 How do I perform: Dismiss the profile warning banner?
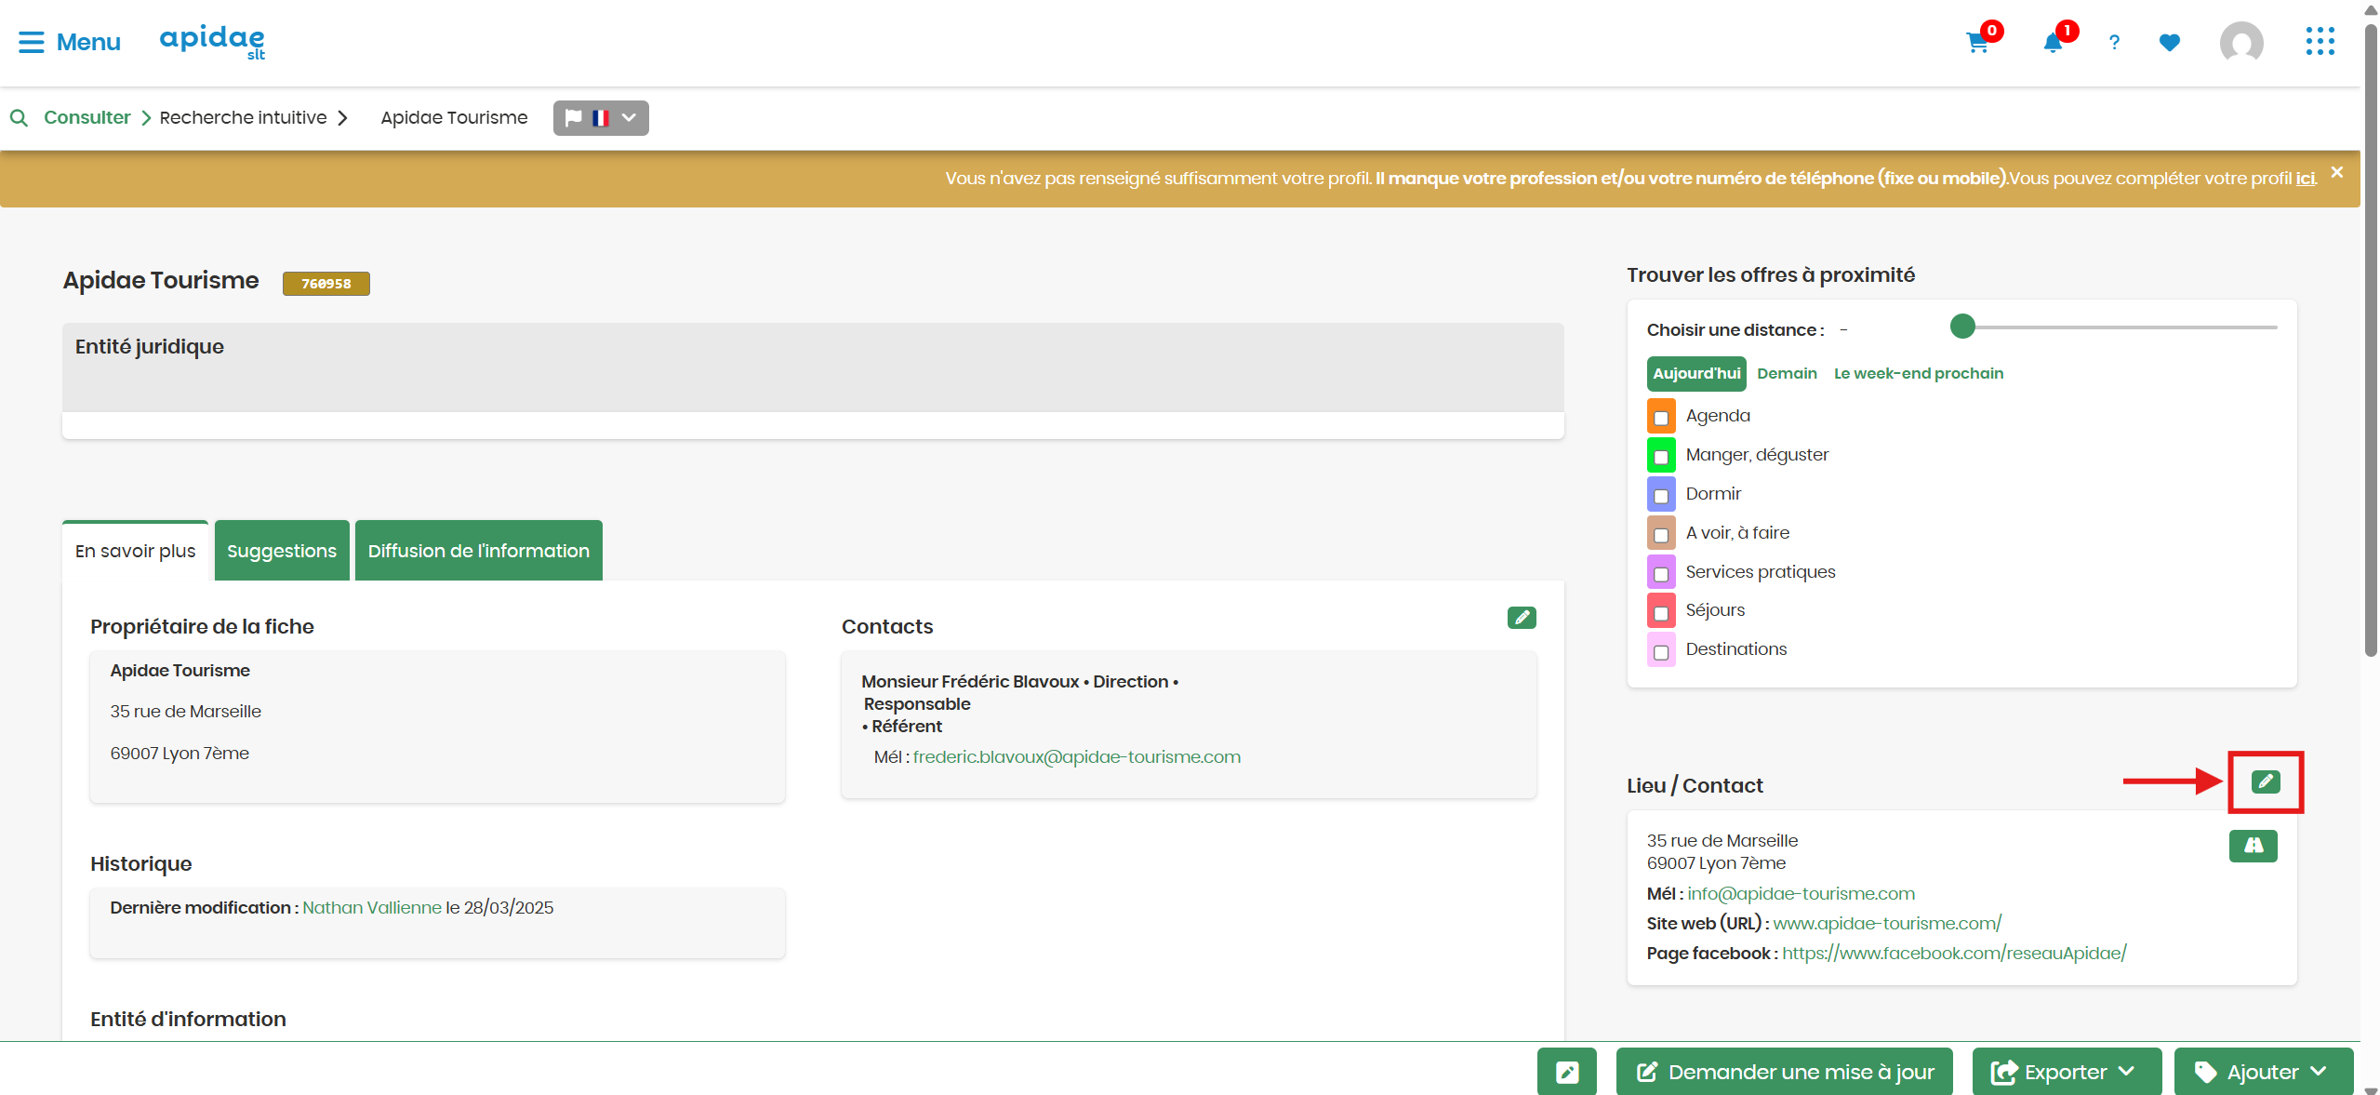(x=2336, y=173)
